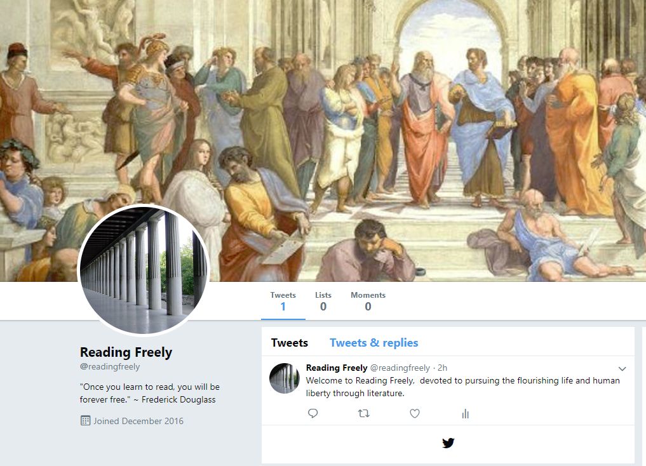Click the Twitter bird icon below tweet
The width and height of the screenshot is (646, 466).
click(x=448, y=443)
